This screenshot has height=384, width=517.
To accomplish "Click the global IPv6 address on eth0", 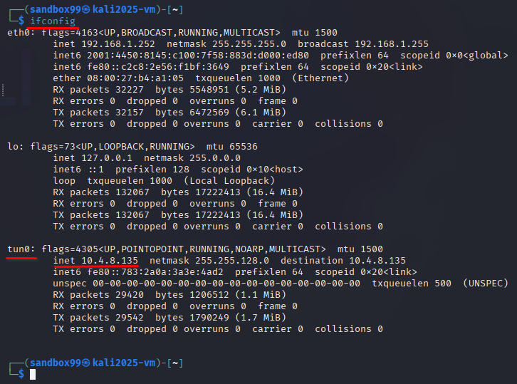I will (198, 56).
